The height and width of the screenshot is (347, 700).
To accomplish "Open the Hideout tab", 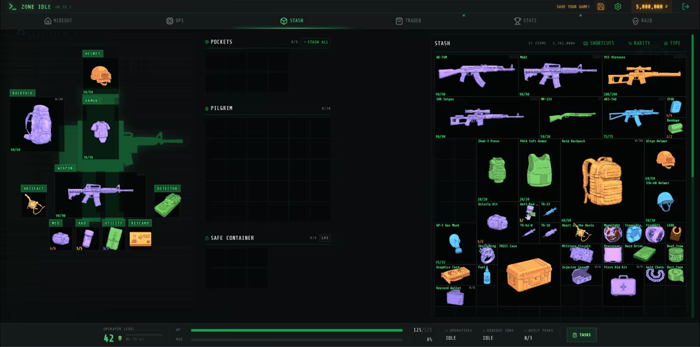I will tap(59, 20).
